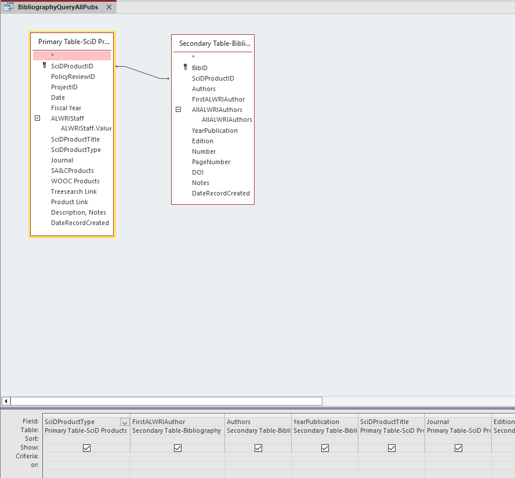Select the asterisk row in Secondary Table
The height and width of the screenshot is (478, 515).
click(x=213, y=57)
